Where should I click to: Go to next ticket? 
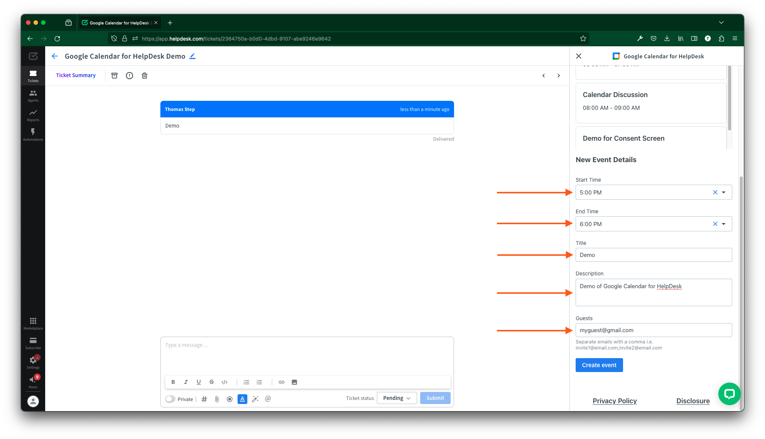559,76
